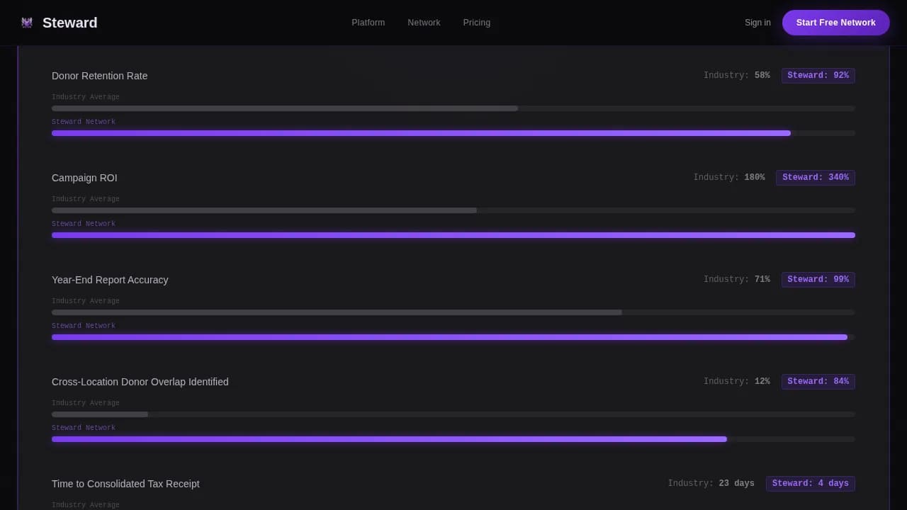Click Steward Network label under Cross-Location Donor Overlap

pos(84,428)
